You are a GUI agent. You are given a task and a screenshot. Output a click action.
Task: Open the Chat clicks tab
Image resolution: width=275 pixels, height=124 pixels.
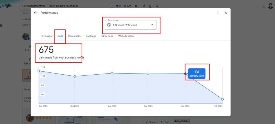[74, 36]
